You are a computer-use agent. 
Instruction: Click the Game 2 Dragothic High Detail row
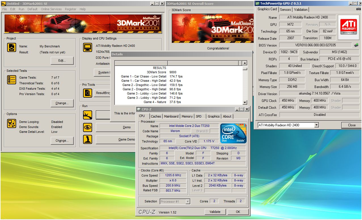[179, 89]
